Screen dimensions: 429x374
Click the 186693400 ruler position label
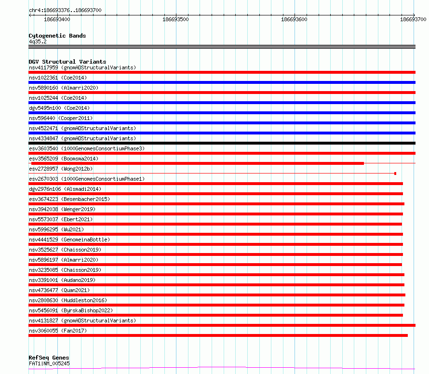point(57,19)
